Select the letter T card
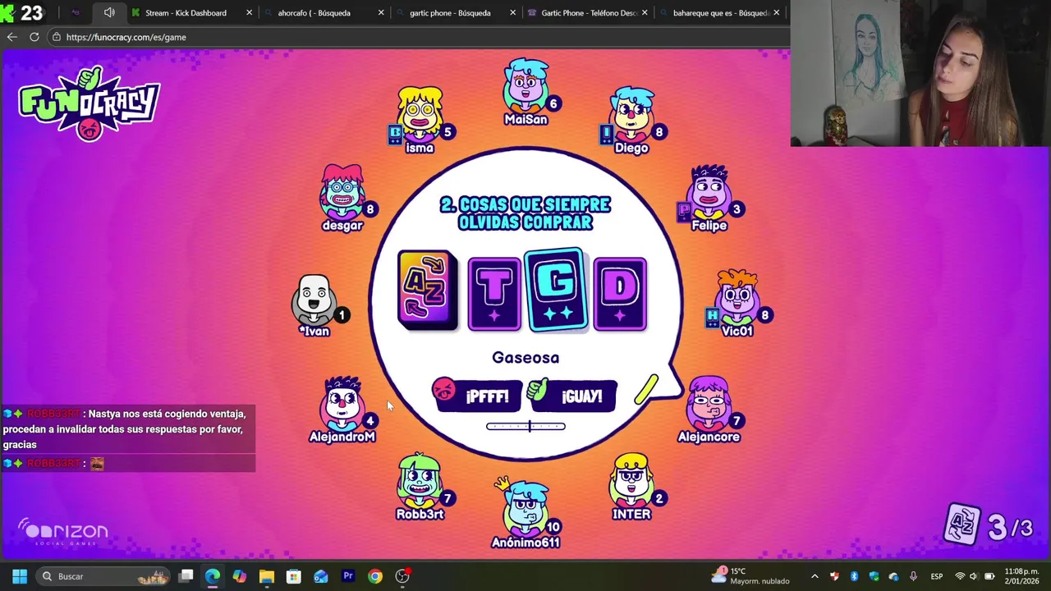1051x591 pixels. click(493, 294)
